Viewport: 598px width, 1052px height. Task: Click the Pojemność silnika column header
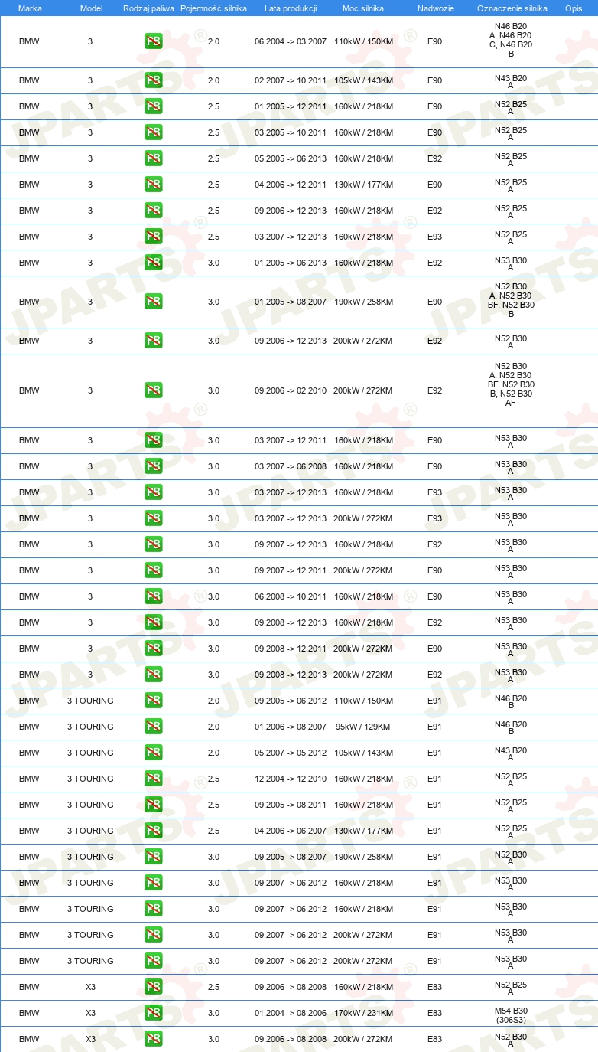click(x=213, y=8)
